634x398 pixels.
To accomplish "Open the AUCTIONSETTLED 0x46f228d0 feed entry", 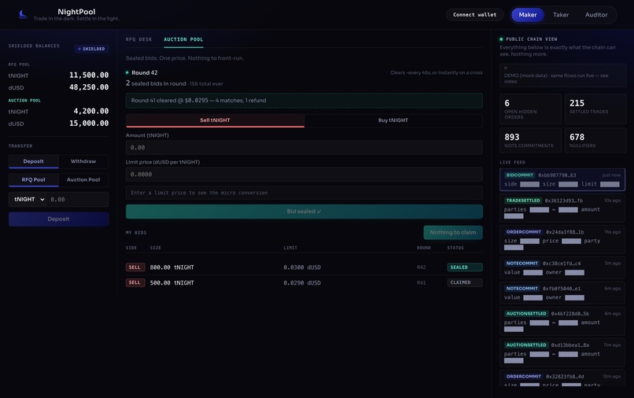I will 562,321.
